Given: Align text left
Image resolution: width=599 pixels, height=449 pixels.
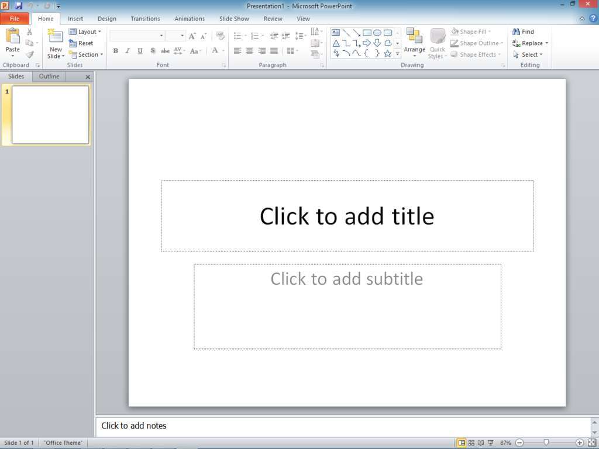Looking at the screenshot, I should [x=237, y=51].
